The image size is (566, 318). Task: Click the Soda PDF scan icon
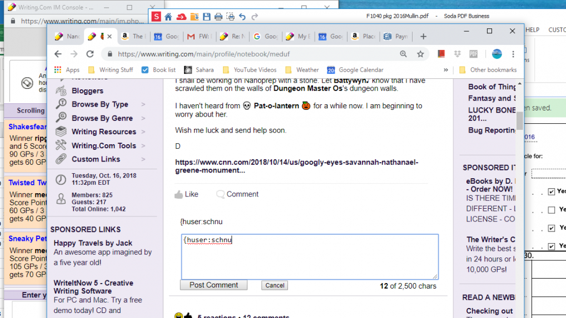[x=230, y=17]
